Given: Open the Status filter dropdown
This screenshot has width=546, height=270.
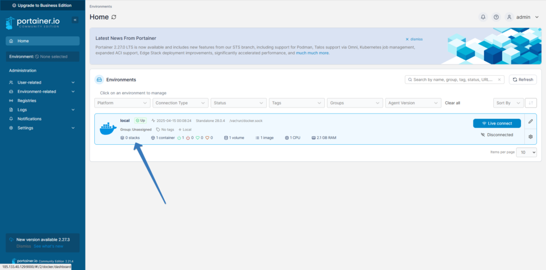Looking at the screenshot, I should coord(238,103).
